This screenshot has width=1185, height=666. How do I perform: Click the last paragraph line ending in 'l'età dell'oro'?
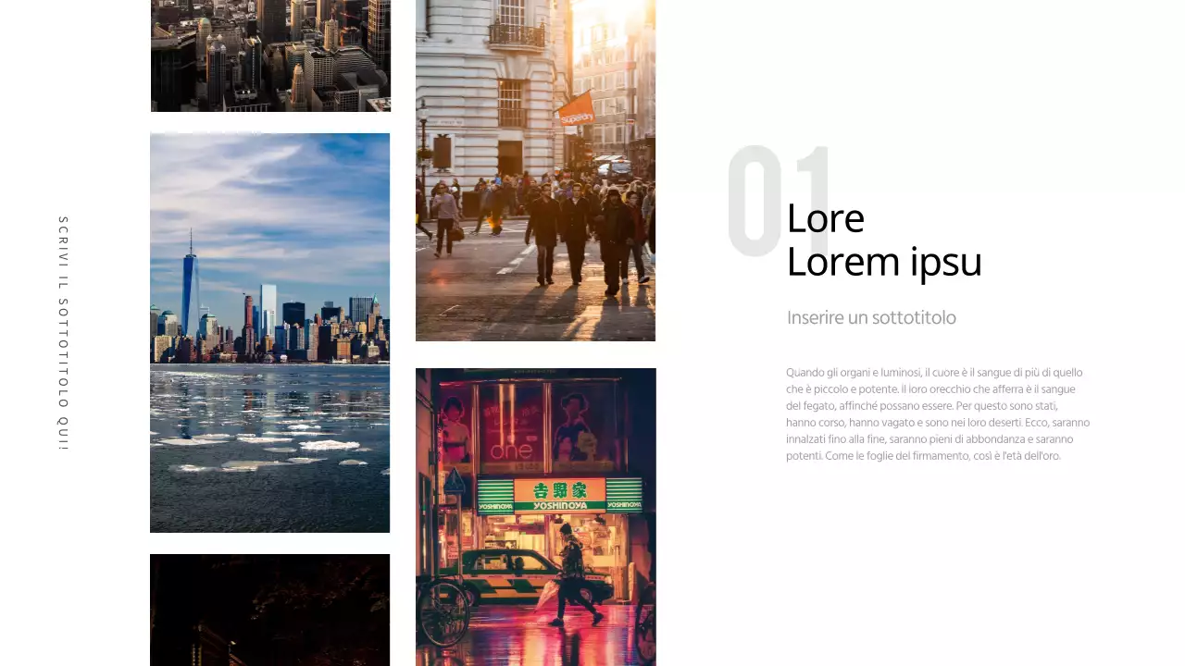click(922, 456)
